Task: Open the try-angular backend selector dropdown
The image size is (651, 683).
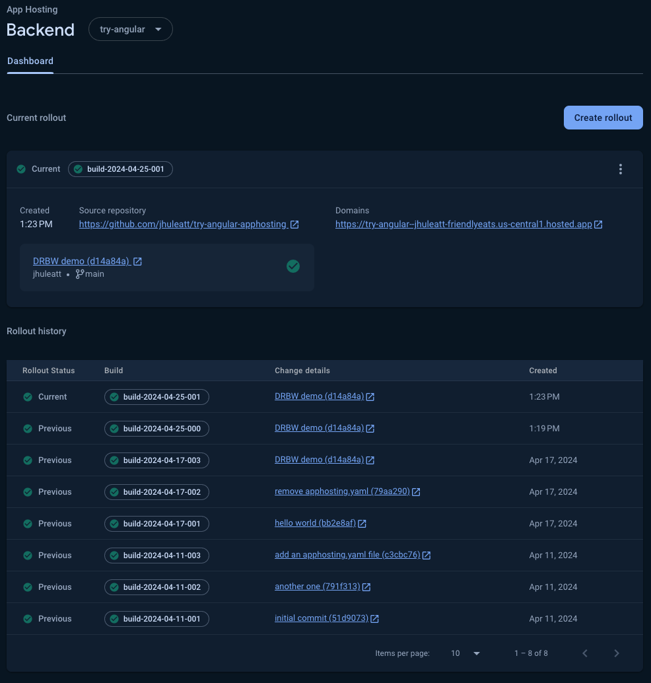Action: (131, 29)
